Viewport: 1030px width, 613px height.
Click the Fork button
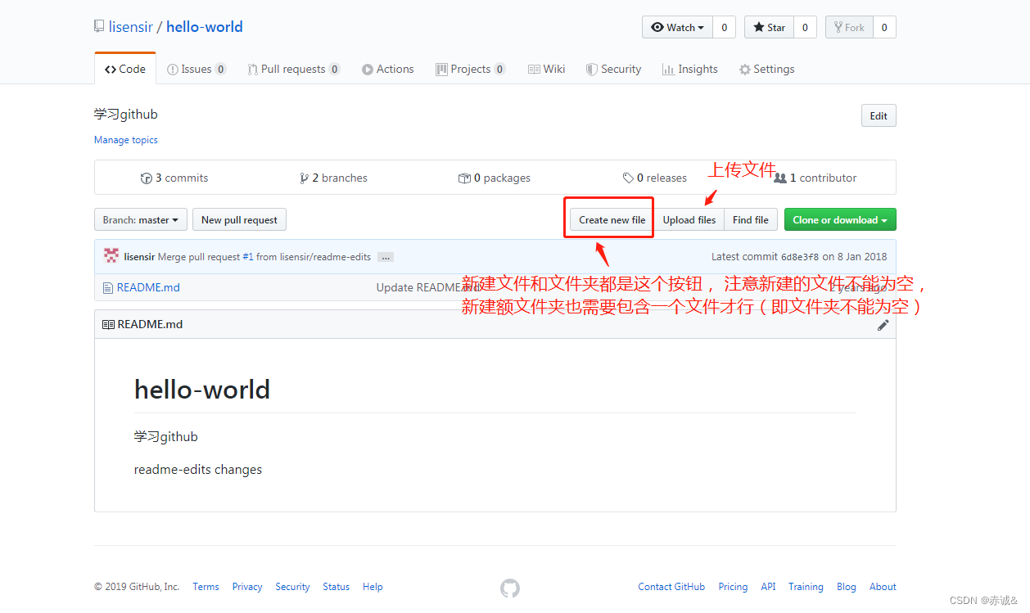(849, 27)
